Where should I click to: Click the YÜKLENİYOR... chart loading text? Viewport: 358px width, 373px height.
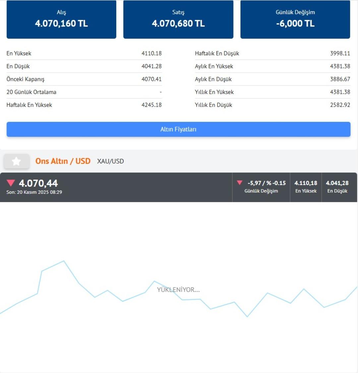[x=178, y=290]
